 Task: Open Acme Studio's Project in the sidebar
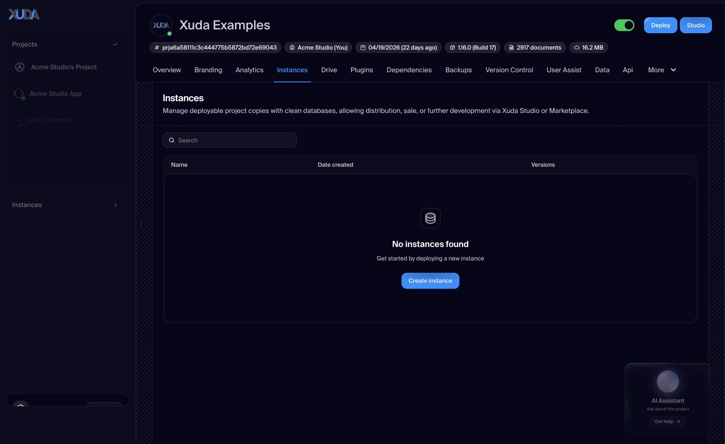65,67
